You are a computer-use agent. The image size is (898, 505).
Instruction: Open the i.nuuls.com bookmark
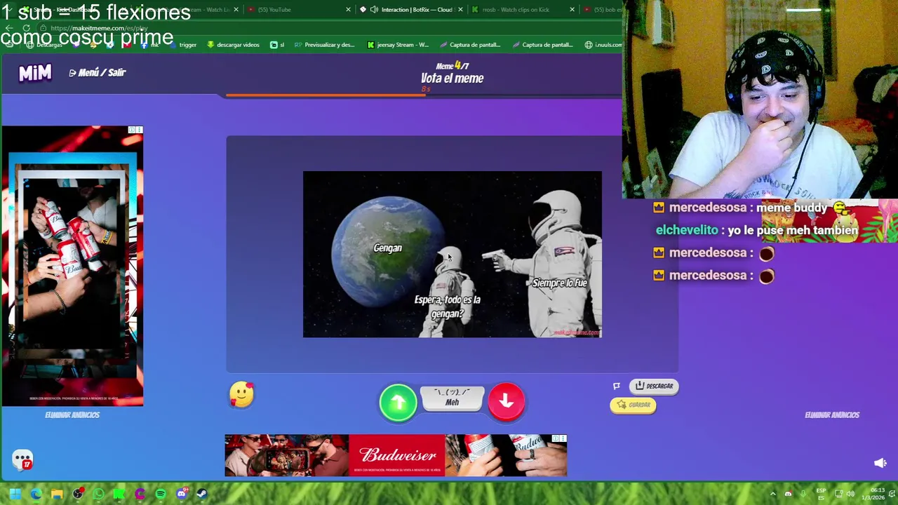(x=603, y=45)
